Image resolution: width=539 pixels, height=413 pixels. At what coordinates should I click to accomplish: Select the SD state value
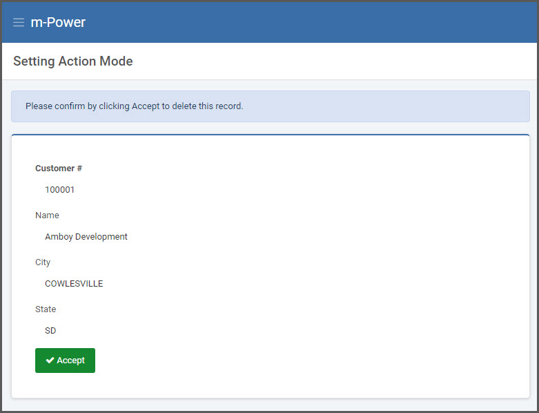point(50,330)
